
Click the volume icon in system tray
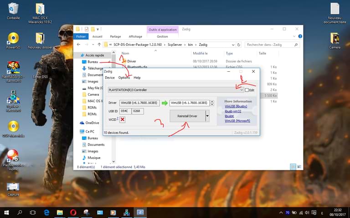click(x=307, y=213)
